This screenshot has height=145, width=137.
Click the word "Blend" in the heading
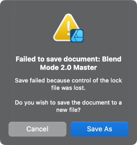pyautogui.click(x=112, y=59)
